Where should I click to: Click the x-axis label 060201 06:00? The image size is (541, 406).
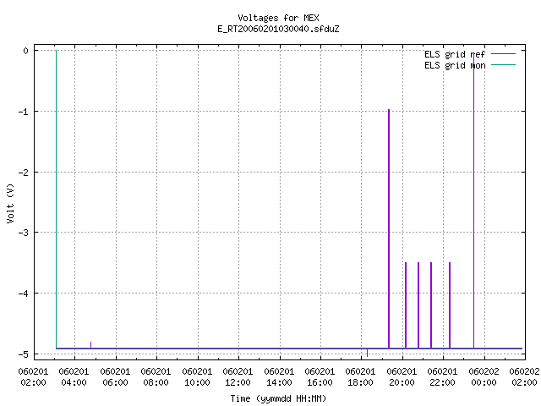[115, 377]
